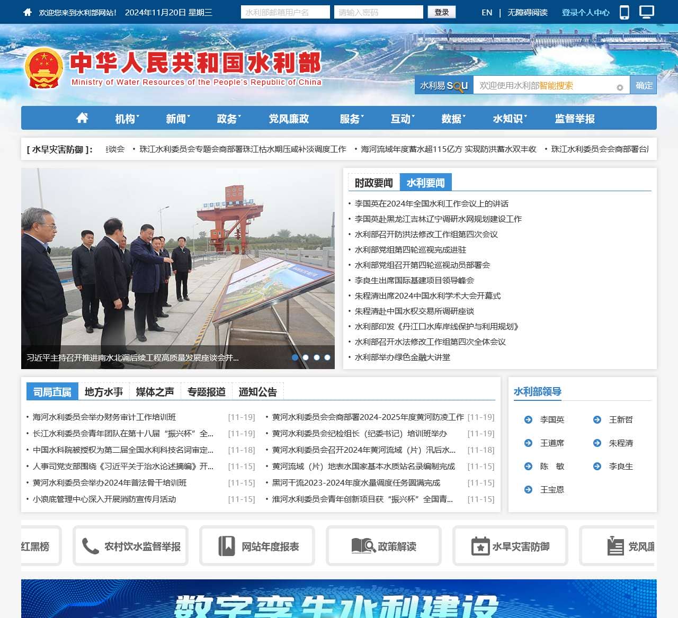Select the first carousel slide dot
Image resolution: width=678 pixels, height=618 pixels.
click(x=295, y=357)
